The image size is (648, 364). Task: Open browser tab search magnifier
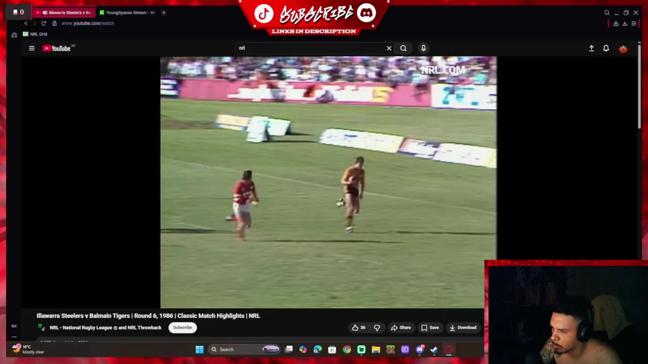[x=607, y=13]
